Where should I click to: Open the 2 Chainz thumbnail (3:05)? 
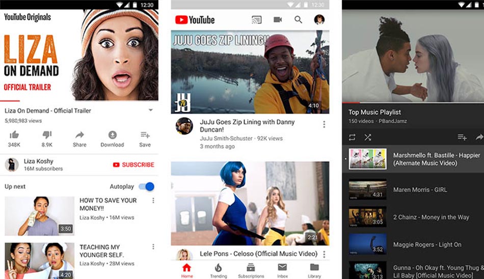(x=368, y=217)
